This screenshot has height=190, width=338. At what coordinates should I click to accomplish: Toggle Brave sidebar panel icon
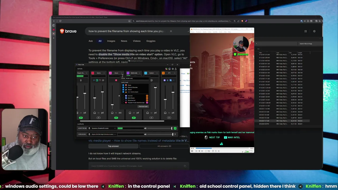[x=54, y=26]
